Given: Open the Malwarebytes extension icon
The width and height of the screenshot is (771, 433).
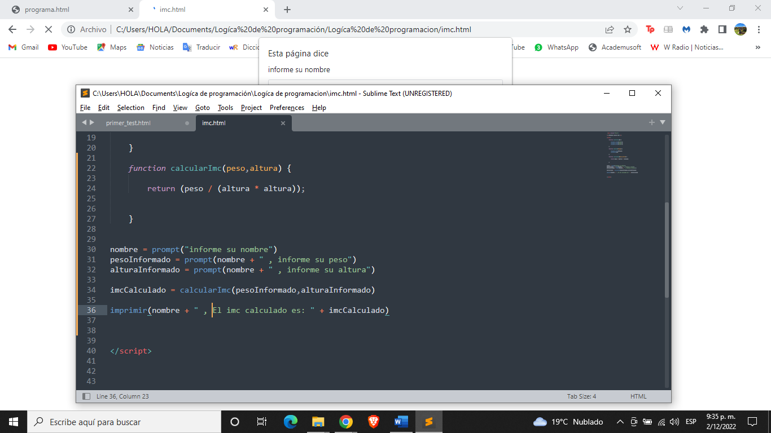Looking at the screenshot, I should coord(686,29).
